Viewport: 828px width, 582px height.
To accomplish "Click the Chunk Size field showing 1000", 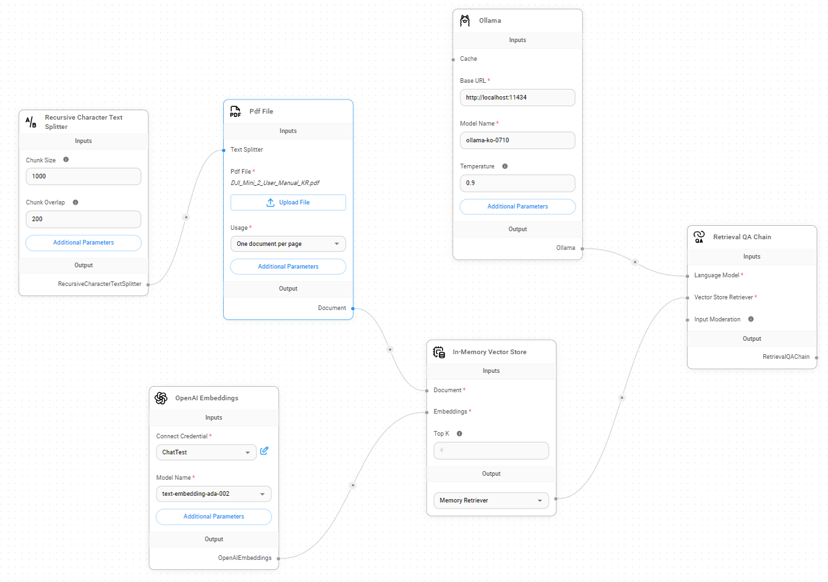I will 84,176.
